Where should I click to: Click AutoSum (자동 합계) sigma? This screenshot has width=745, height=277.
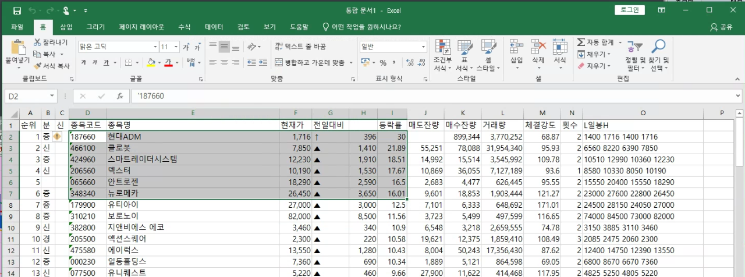(x=596, y=42)
